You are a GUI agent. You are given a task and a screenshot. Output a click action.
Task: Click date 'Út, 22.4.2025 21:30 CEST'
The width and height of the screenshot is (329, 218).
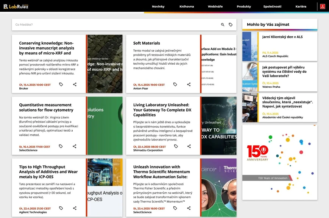point(35,209)
